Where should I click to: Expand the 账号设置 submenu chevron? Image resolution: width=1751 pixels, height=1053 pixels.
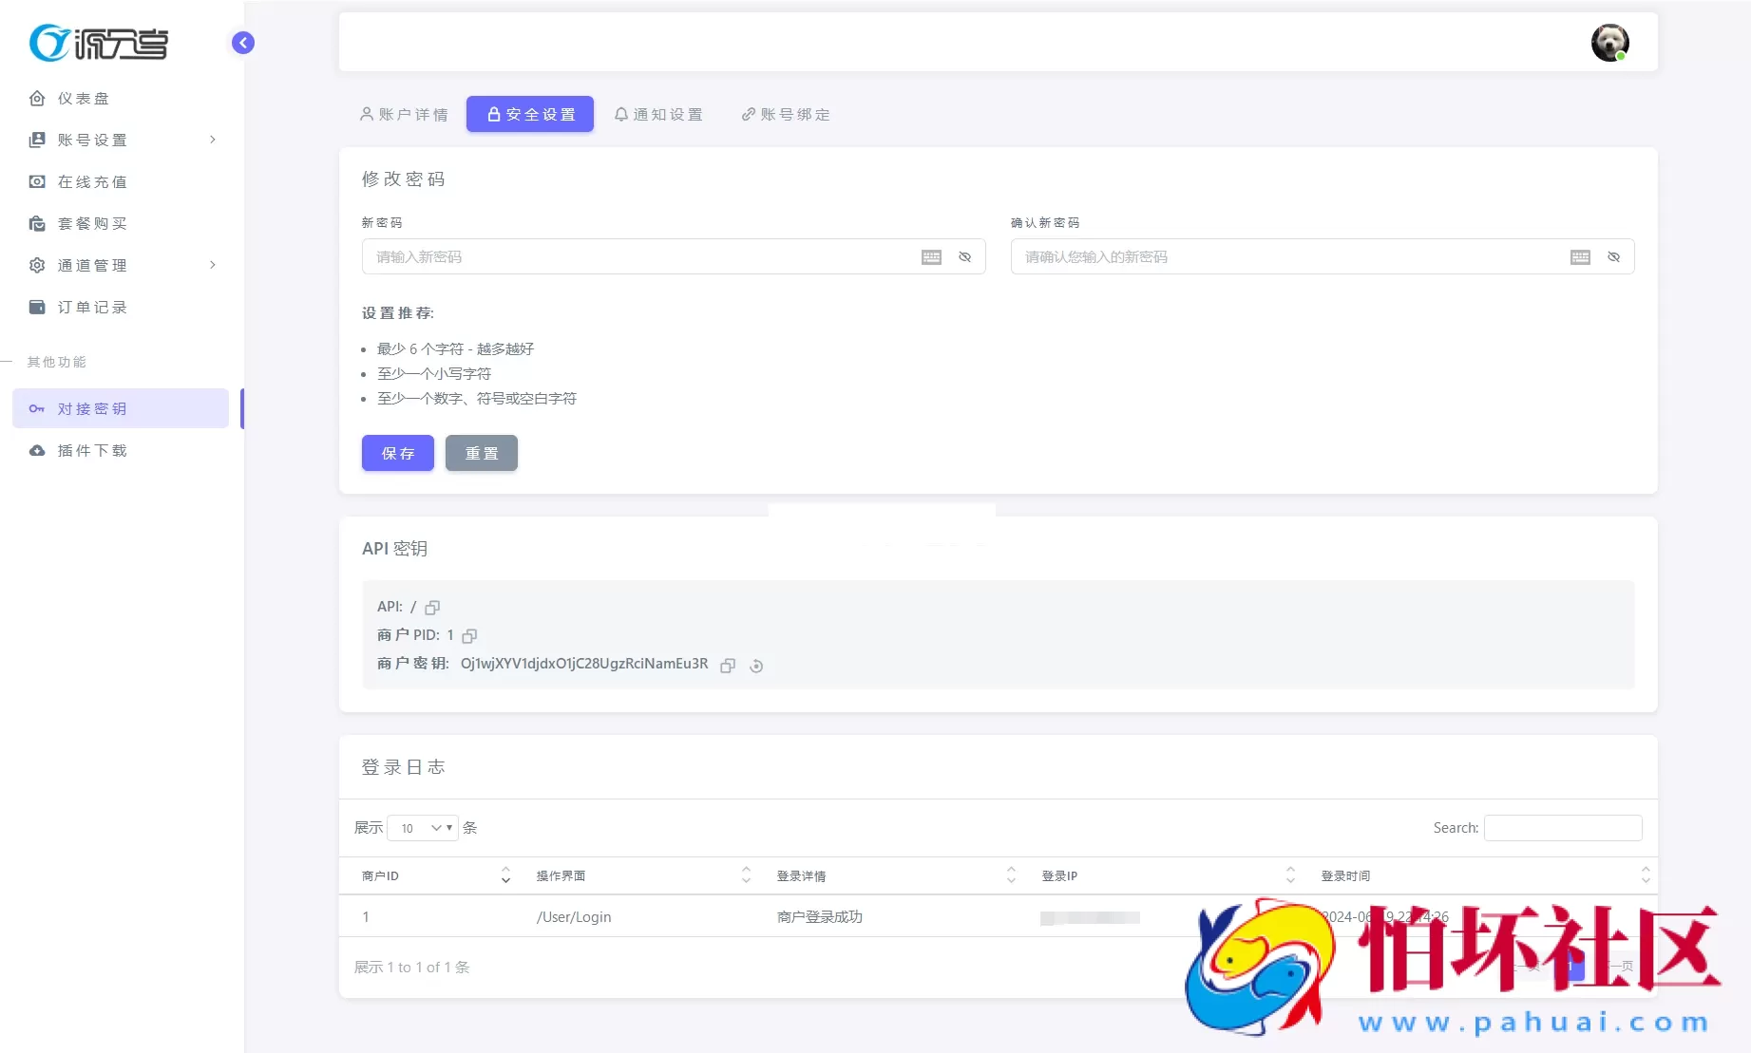pos(213,140)
